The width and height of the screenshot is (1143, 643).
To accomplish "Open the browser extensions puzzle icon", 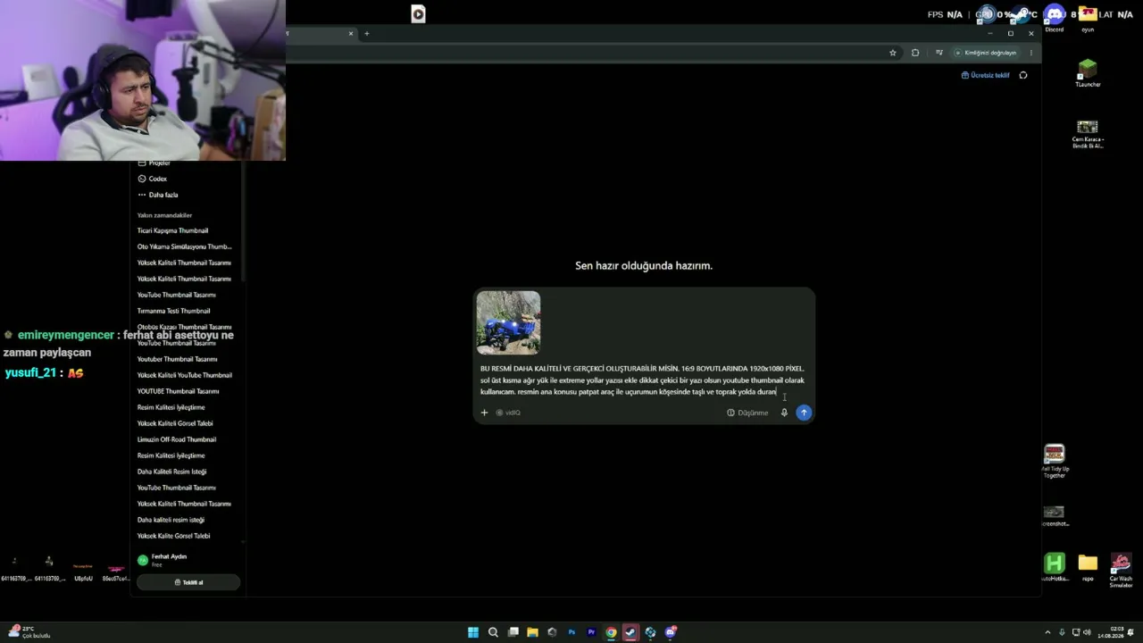I will pyautogui.click(x=914, y=53).
